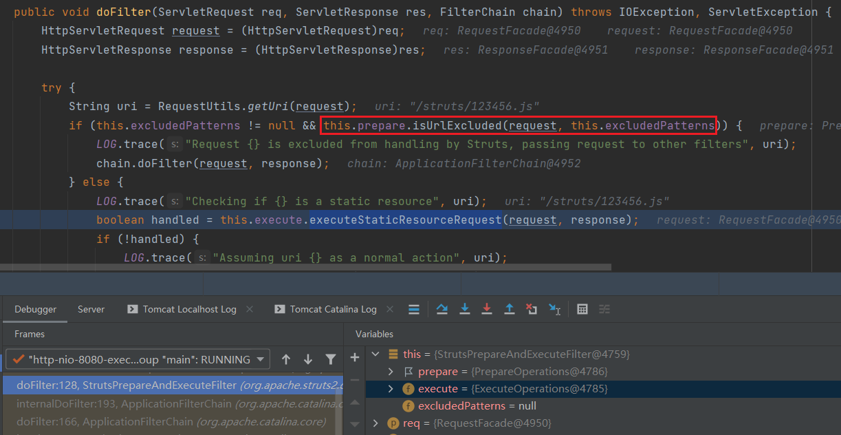Image resolution: width=841 pixels, height=435 pixels.
Task: Click the Drop Frame icon
Action: 532,309
